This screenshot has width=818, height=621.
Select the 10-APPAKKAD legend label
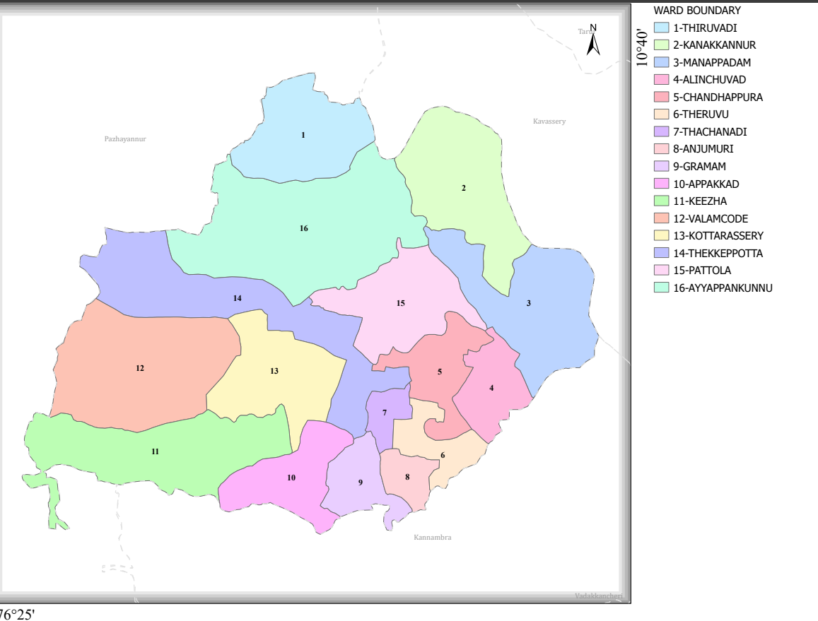[706, 184]
